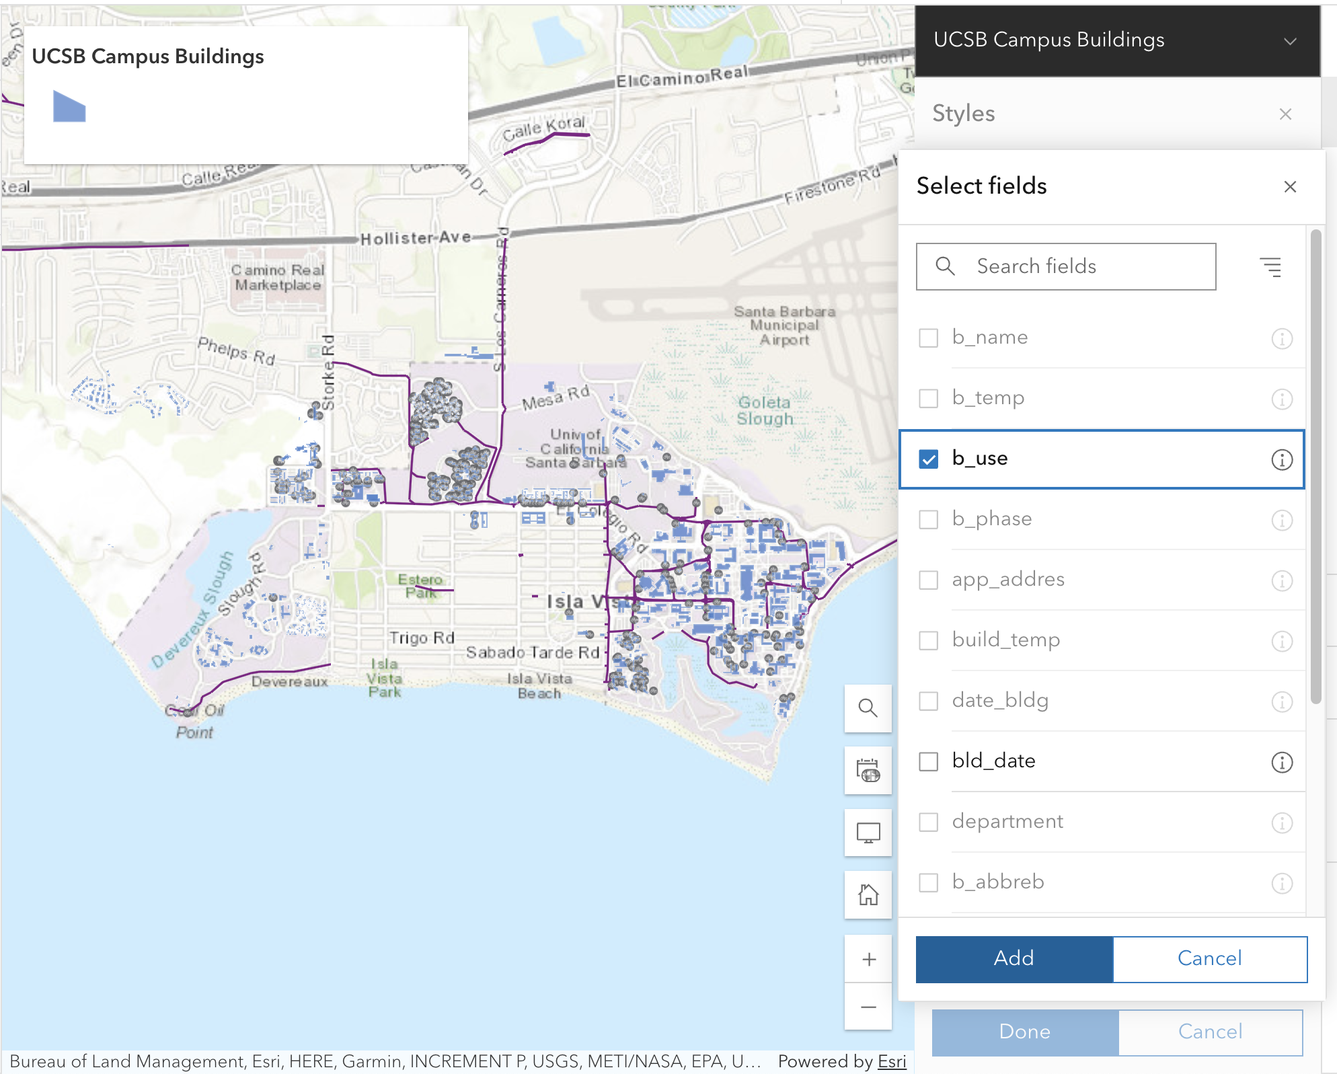Click the Add button

click(1014, 958)
